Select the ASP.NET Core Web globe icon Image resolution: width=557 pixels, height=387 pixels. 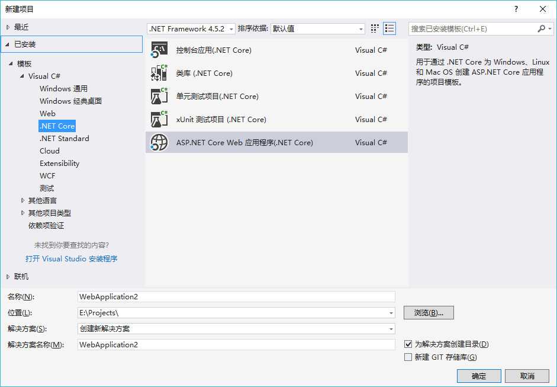[159, 142]
